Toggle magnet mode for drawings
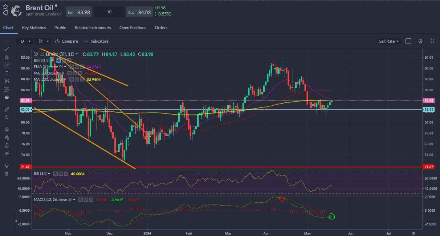 [x=7, y=129]
